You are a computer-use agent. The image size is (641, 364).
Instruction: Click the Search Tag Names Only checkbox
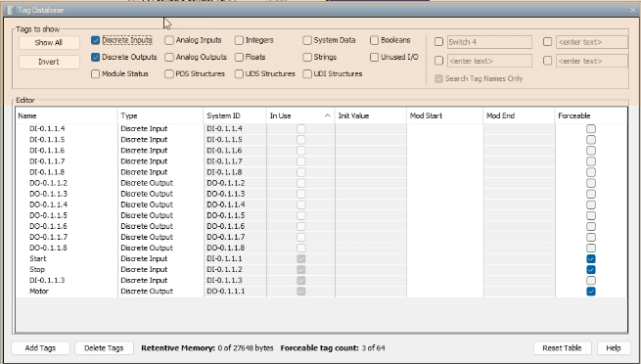(439, 79)
